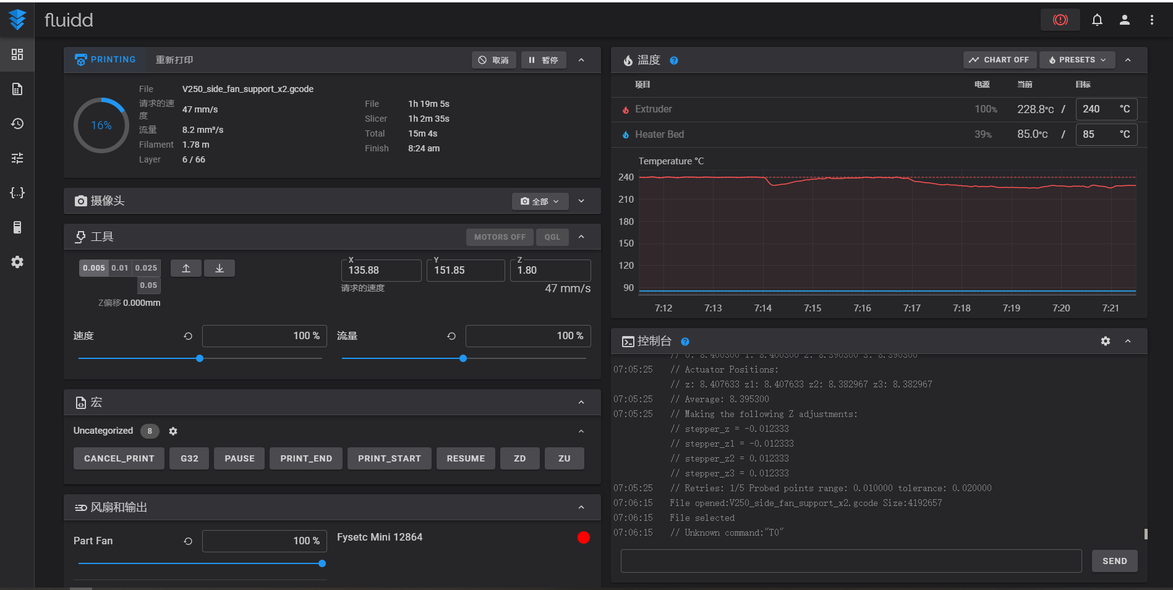Switch to the reprint tab

pyautogui.click(x=174, y=60)
